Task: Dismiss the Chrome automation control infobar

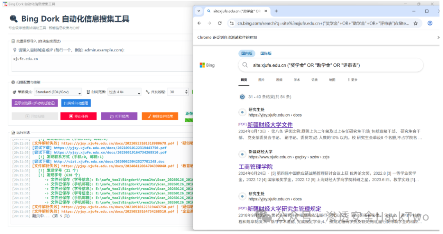Action: (x=438, y=37)
